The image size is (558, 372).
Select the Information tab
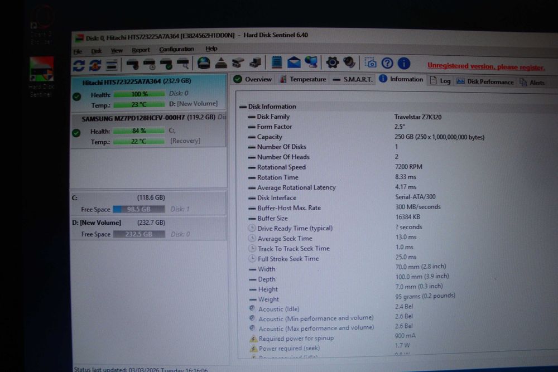click(x=401, y=79)
